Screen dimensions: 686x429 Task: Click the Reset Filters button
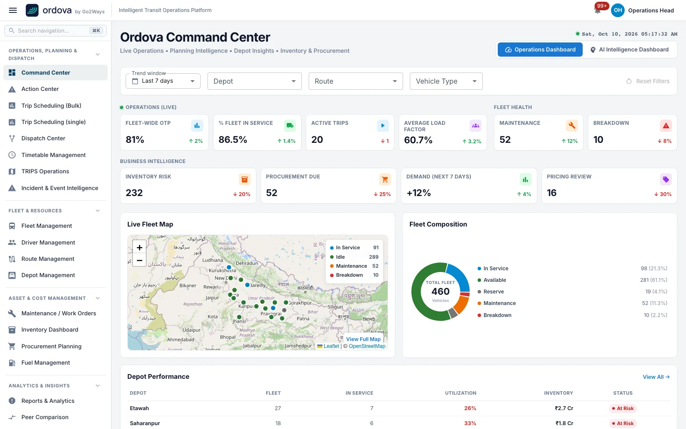(648, 81)
